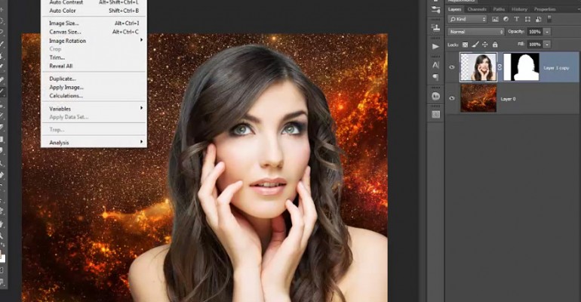Choose Canvas Size from the menu
This screenshot has height=302, width=581.
94,32
